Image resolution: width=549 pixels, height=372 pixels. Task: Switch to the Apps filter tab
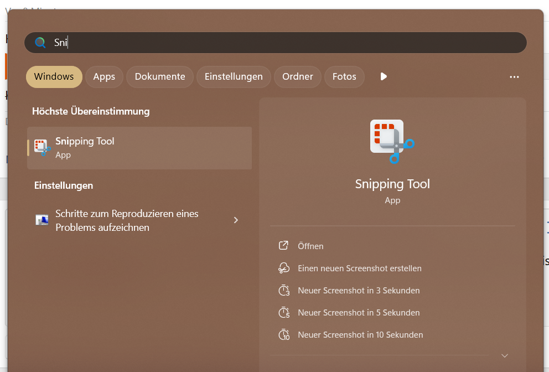coord(104,77)
